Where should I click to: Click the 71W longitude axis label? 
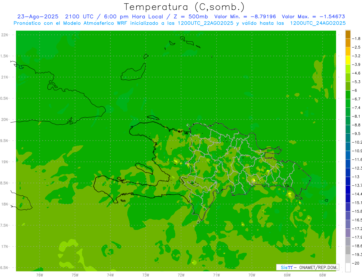[x=216, y=275]
